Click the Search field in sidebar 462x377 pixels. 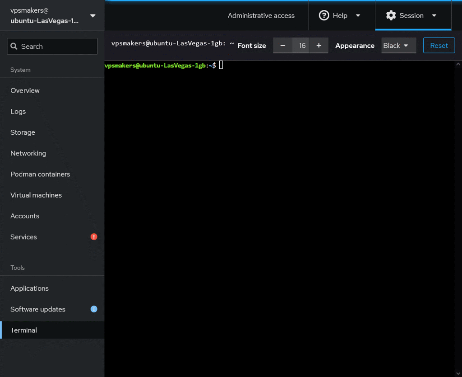[52, 47]
